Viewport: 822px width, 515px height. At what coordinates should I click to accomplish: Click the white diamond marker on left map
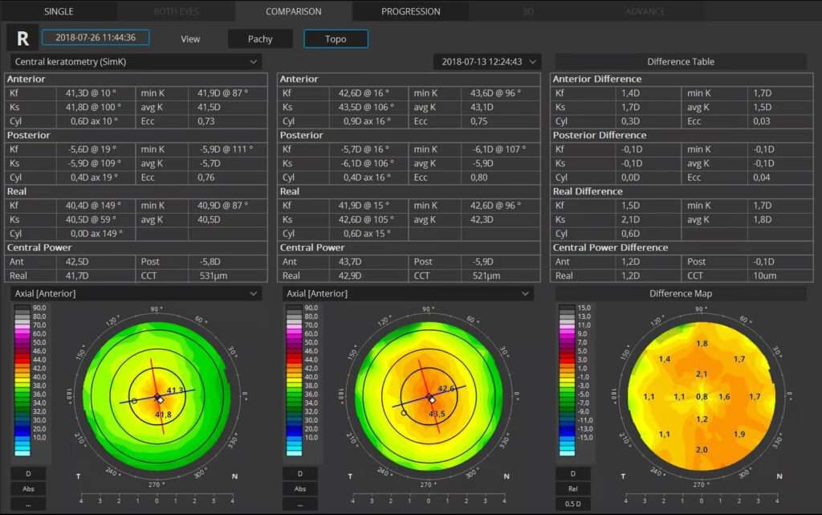(x=160, y=399)
